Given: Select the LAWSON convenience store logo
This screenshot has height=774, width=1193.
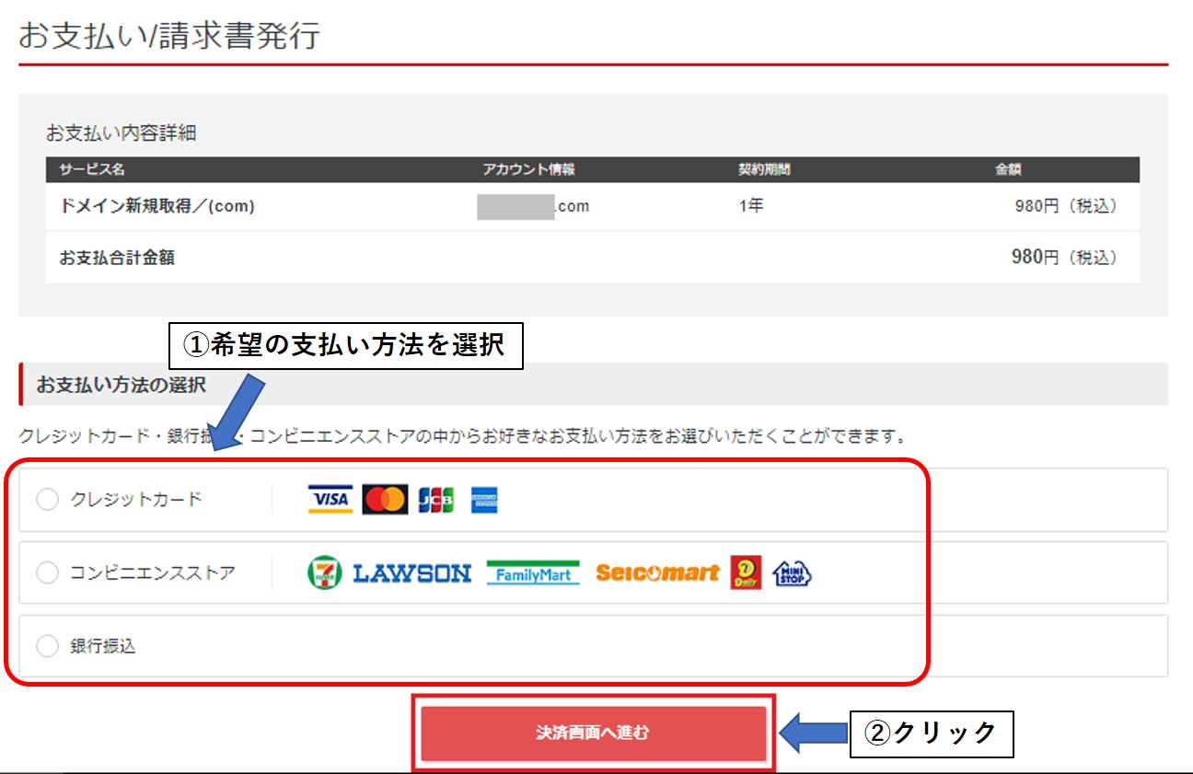Looking at the screenshot, I should 411,572.
